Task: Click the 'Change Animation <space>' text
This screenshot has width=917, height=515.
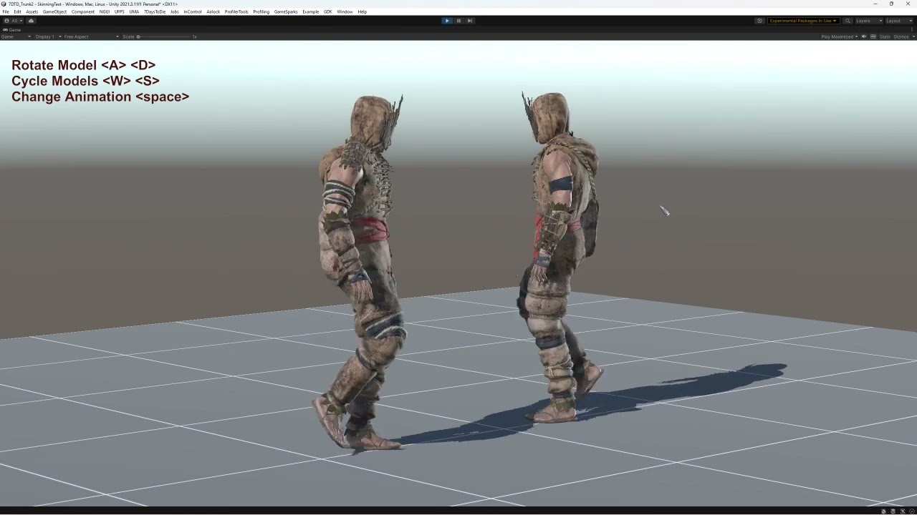Action: [100, 97]
